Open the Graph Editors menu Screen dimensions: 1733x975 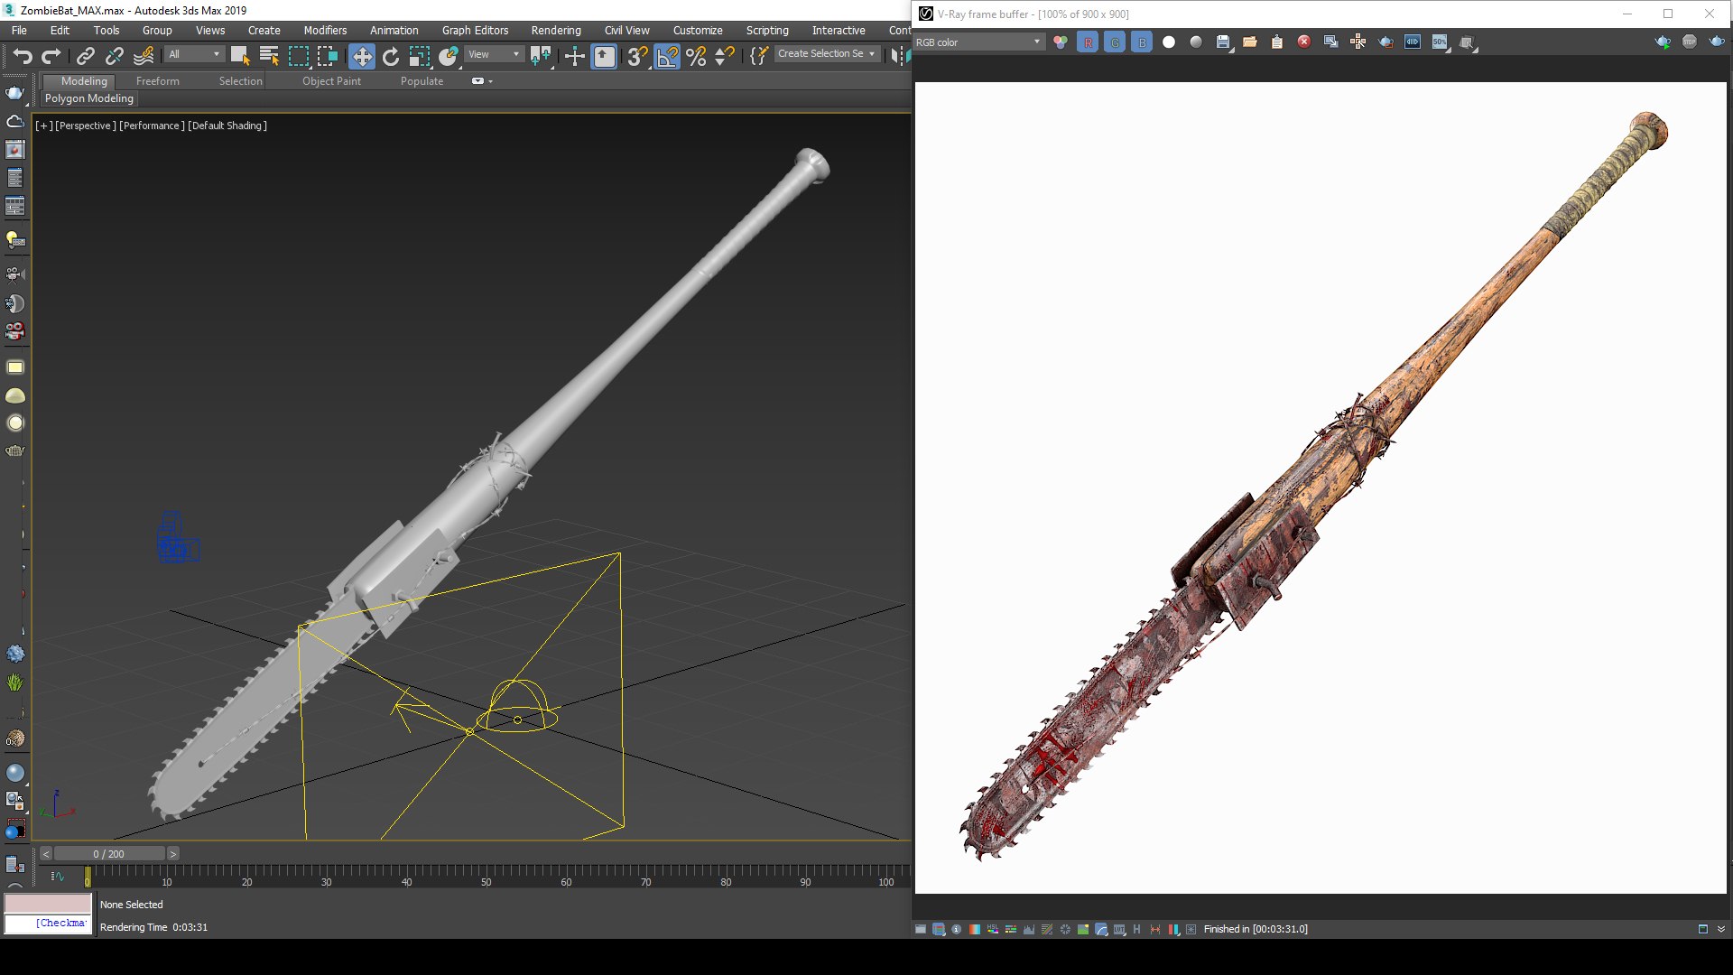point(475,30)
